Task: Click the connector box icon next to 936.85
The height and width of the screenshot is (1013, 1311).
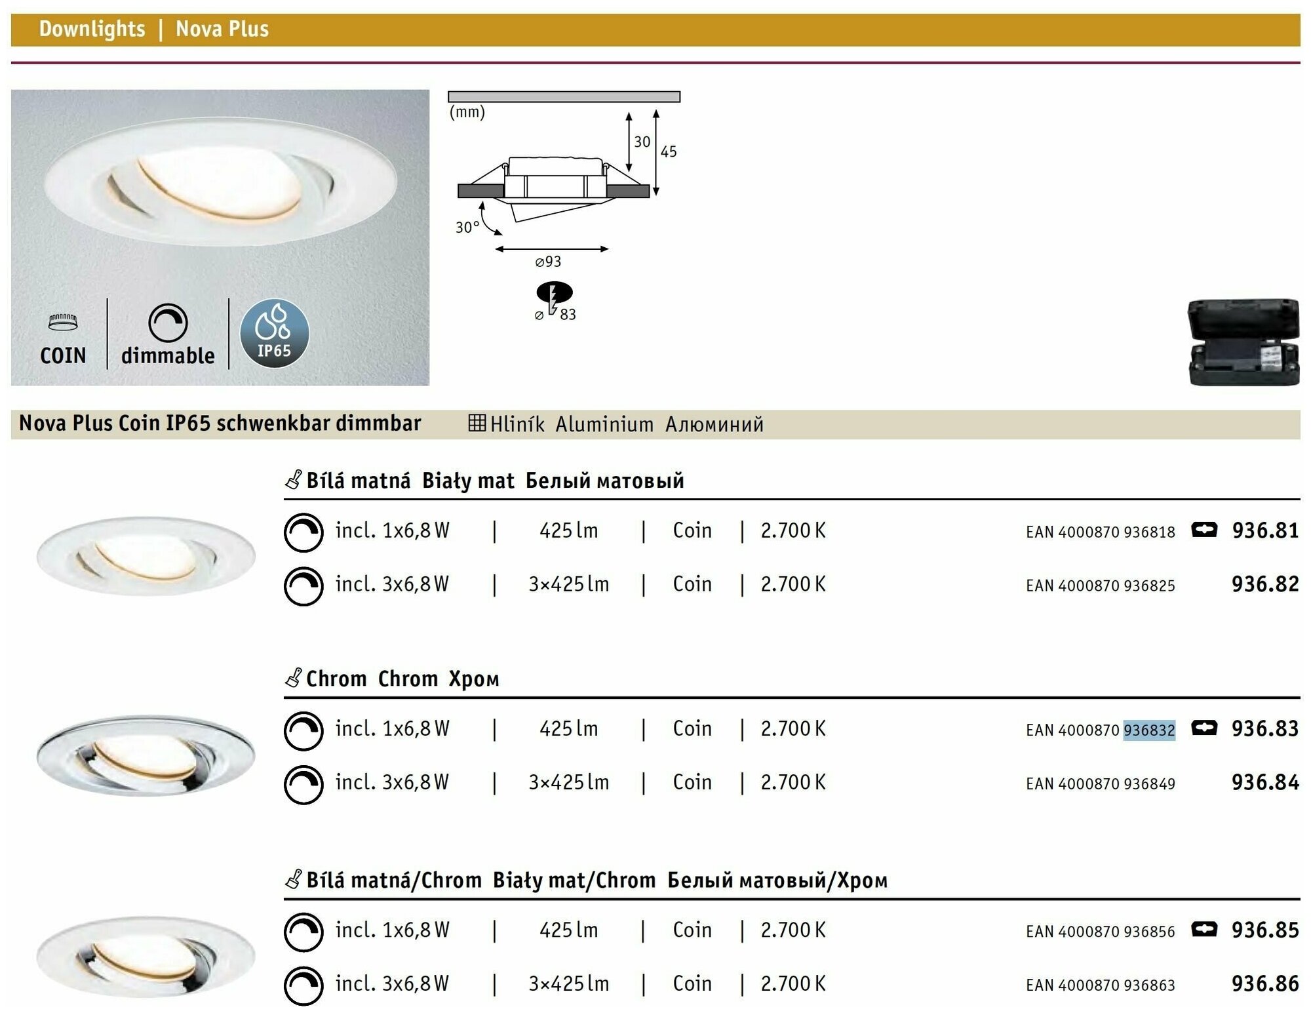Action: (1203, 929)
